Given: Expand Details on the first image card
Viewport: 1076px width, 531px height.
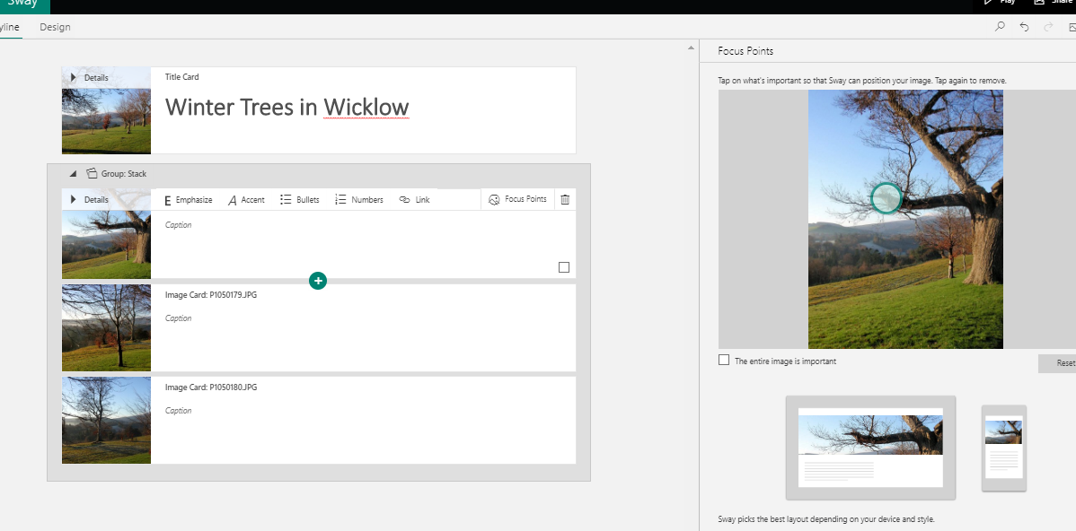Looking at the screenshot, I should [x=74, y=199].
